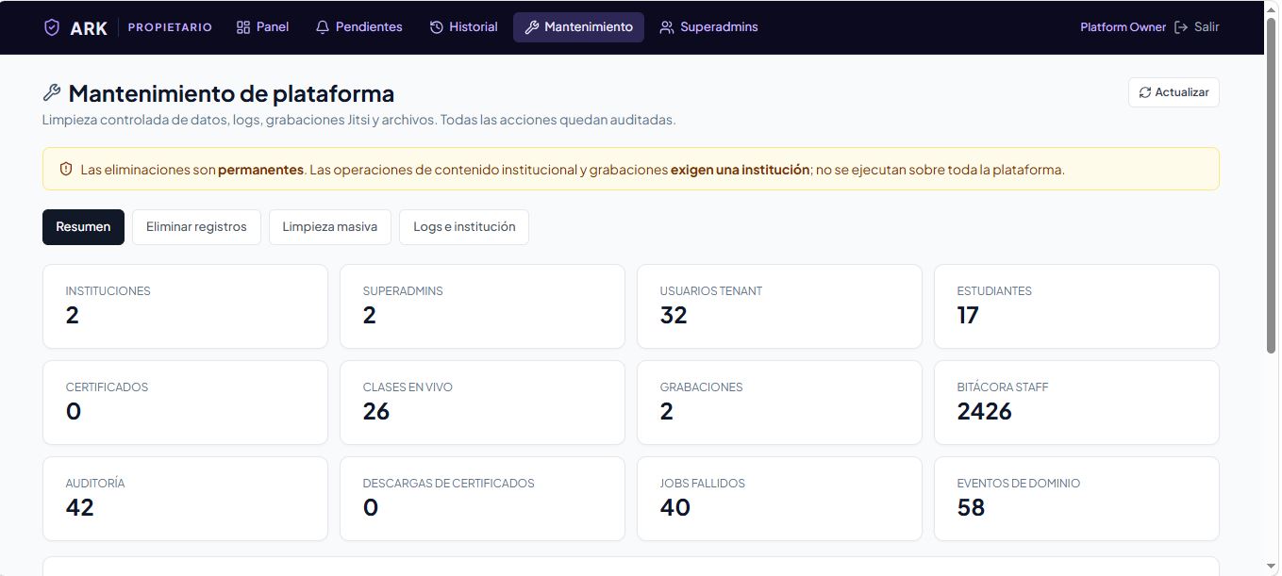This screenshot has height=576, width=1282.
Task: Click the PROPIETARIO label
Action: coord(170,27)
